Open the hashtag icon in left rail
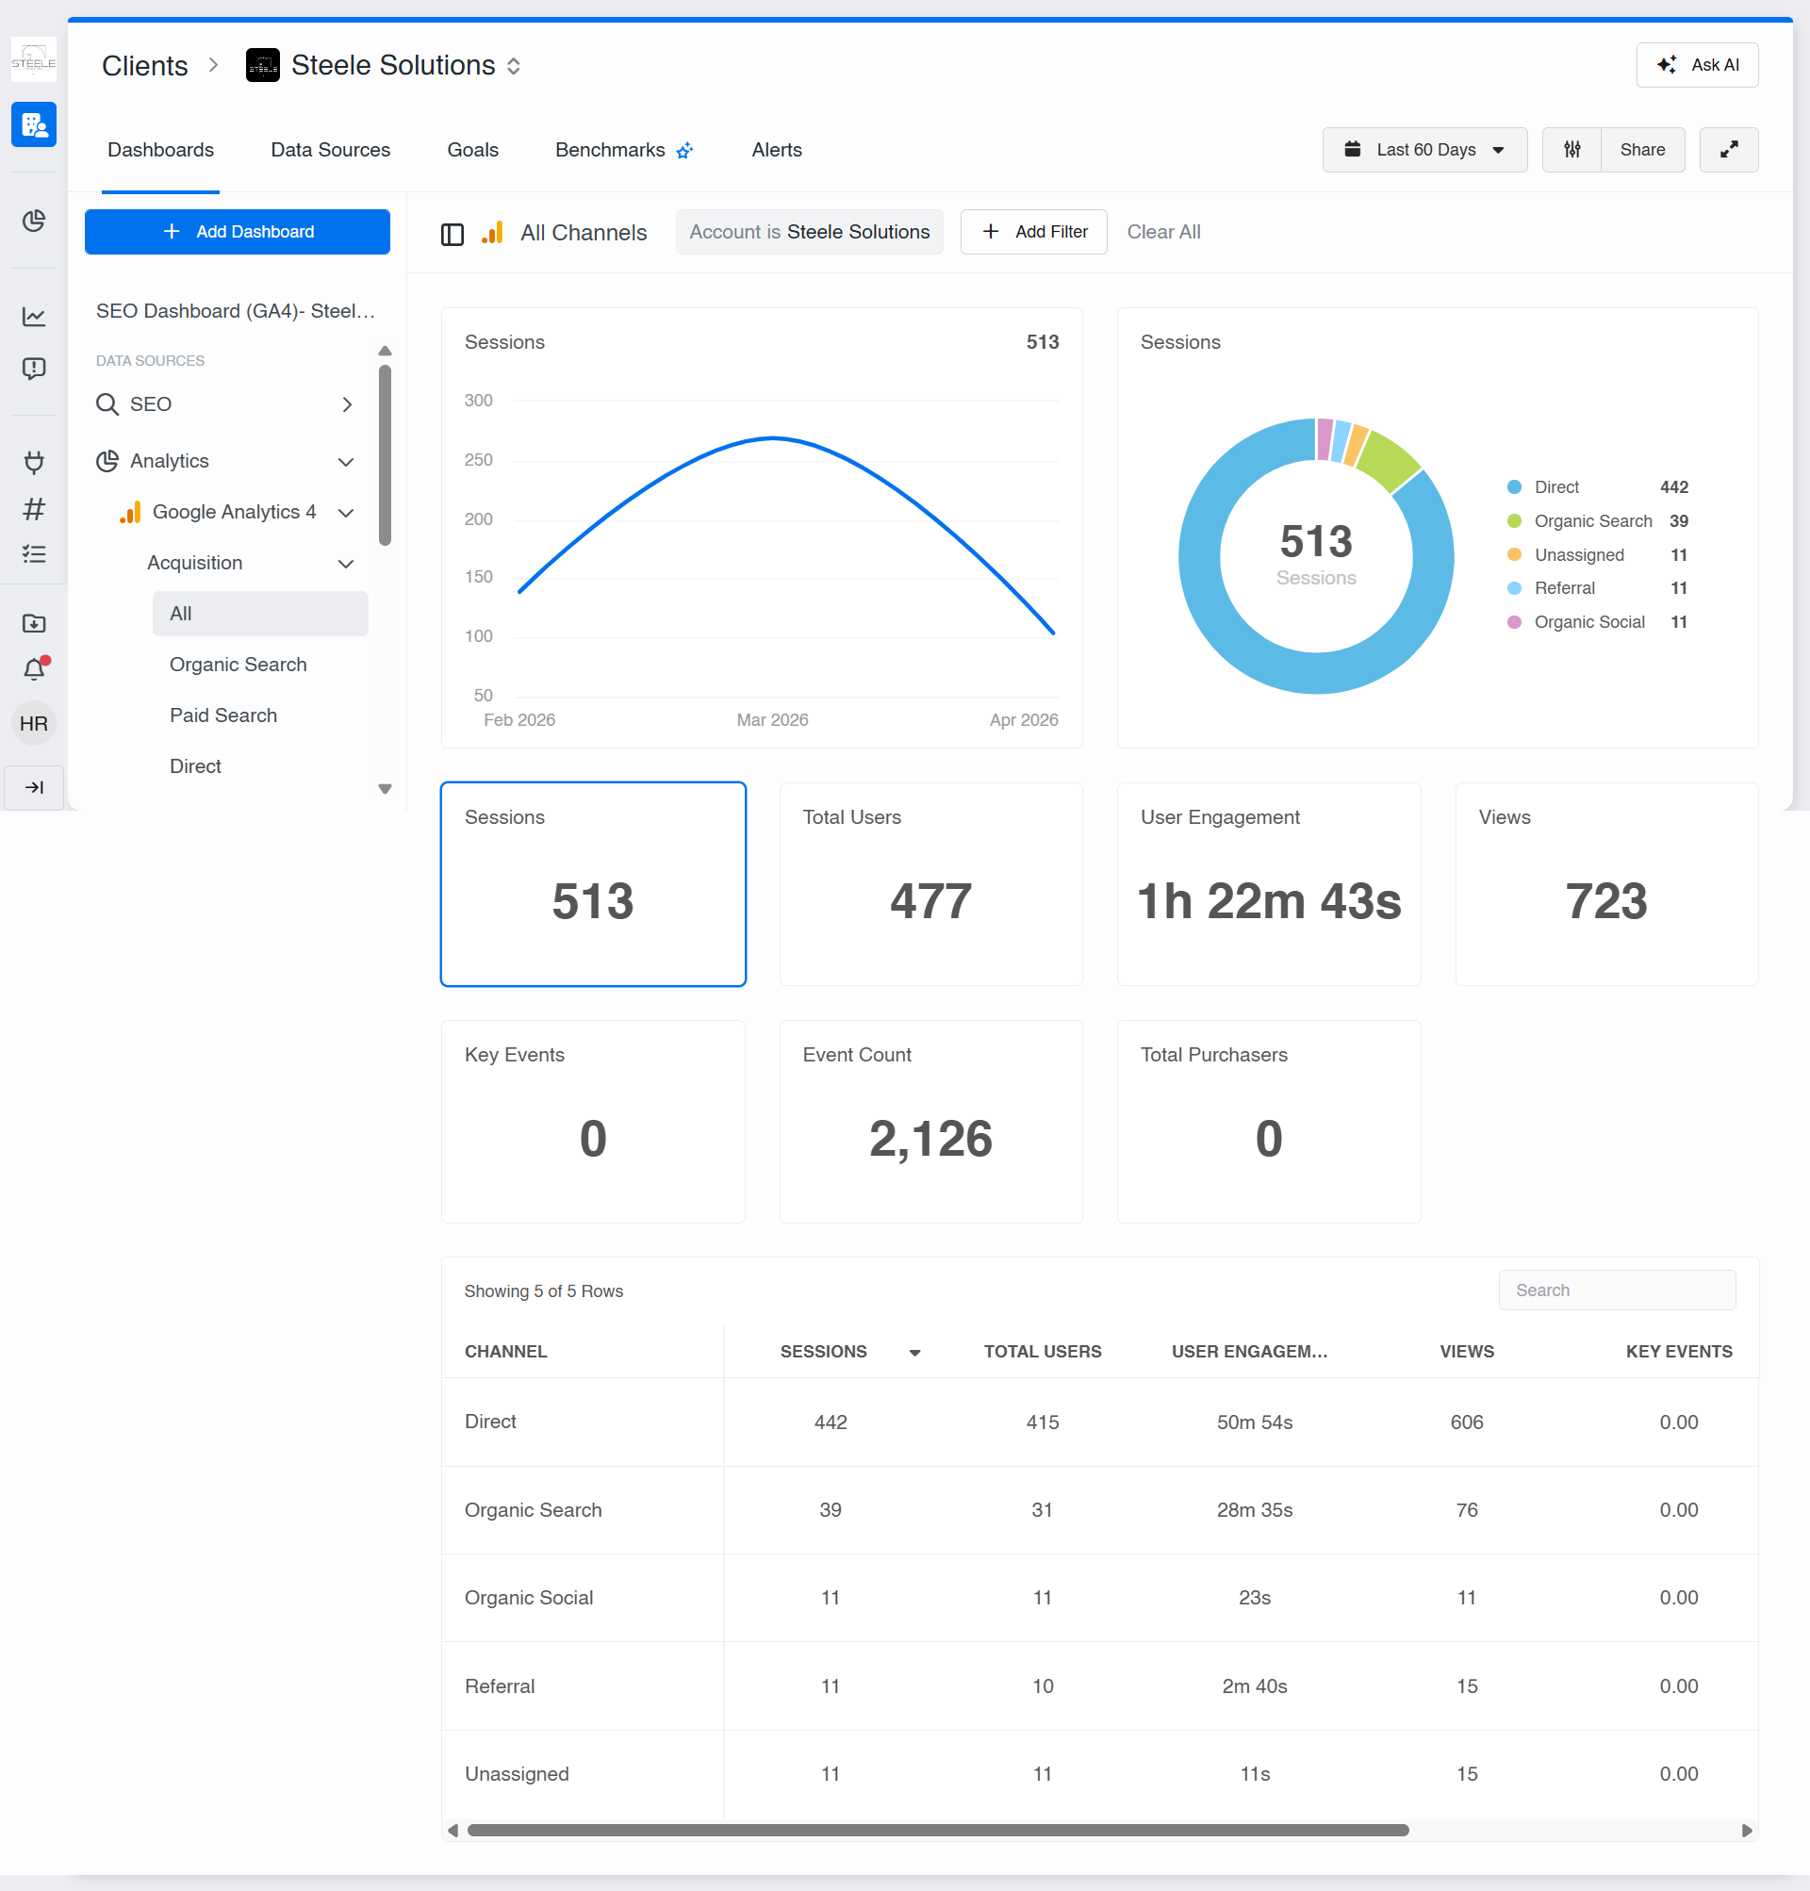Screen dimensions: 1810x1891 34,508
